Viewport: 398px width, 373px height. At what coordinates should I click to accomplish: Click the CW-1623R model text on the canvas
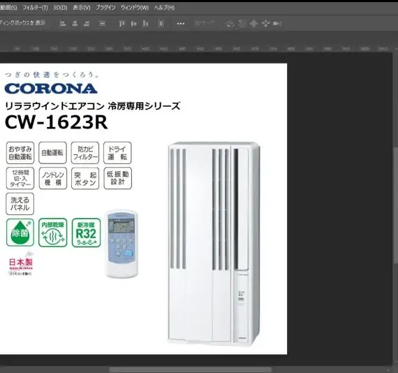pos(56,122)
